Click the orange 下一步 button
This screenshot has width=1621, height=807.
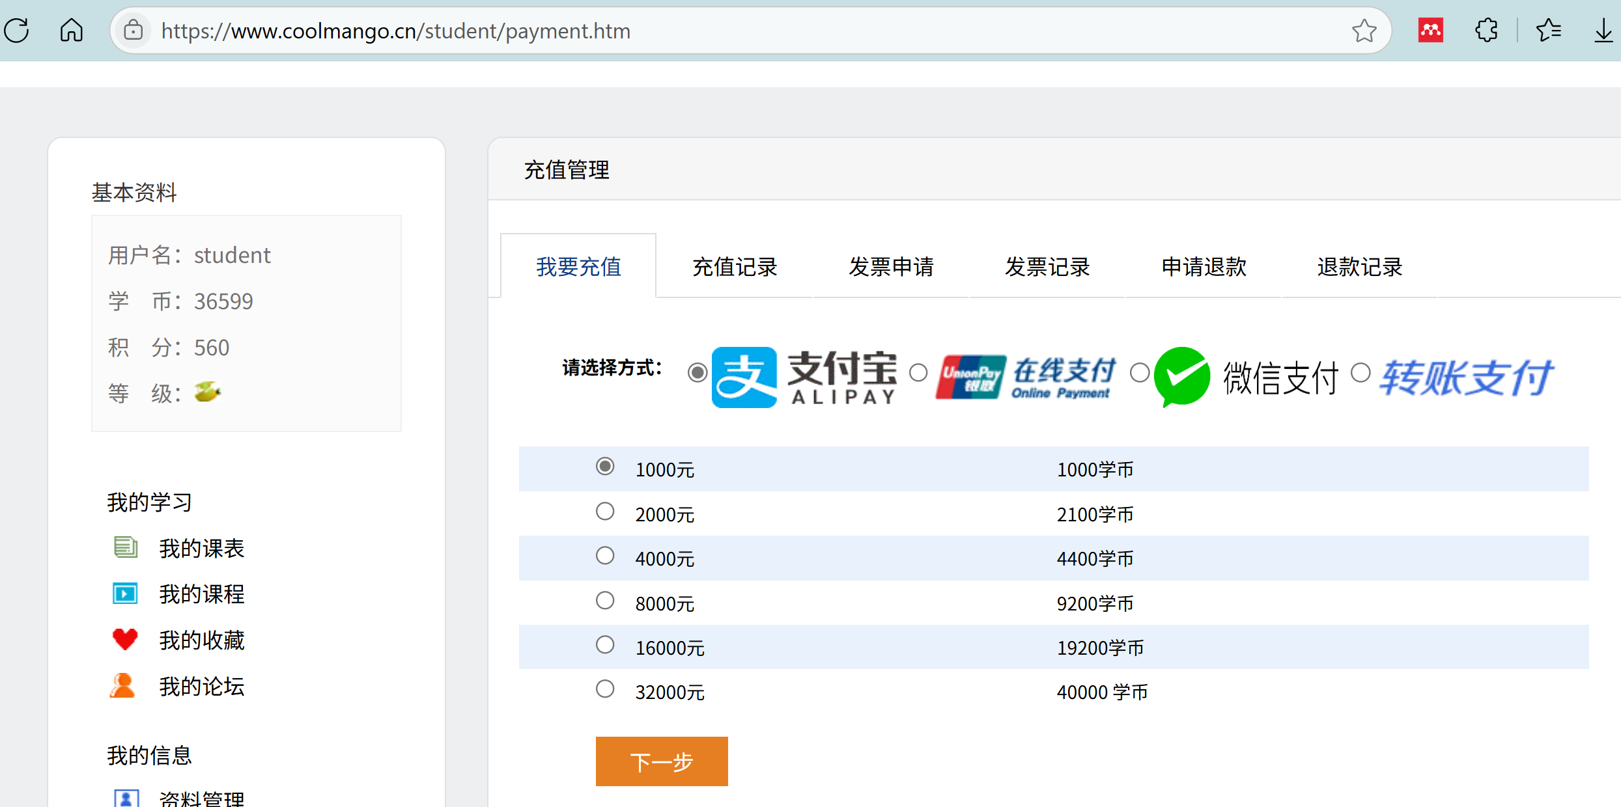[662, 761]
